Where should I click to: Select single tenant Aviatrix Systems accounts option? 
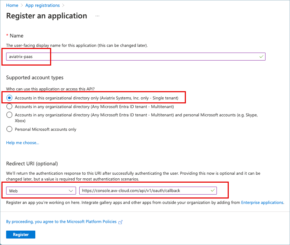[x=9, y=97]
